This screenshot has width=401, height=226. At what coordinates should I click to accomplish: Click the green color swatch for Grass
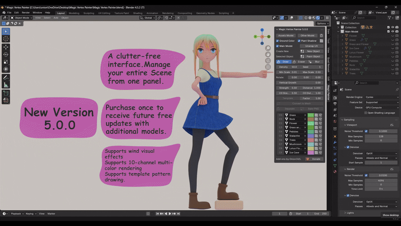[x=310, y=115]
